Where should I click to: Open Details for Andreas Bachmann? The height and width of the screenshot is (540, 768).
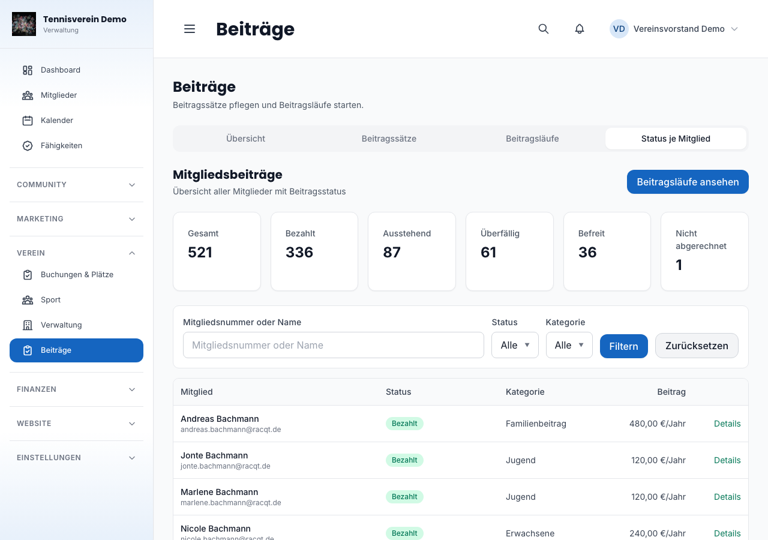727,424
